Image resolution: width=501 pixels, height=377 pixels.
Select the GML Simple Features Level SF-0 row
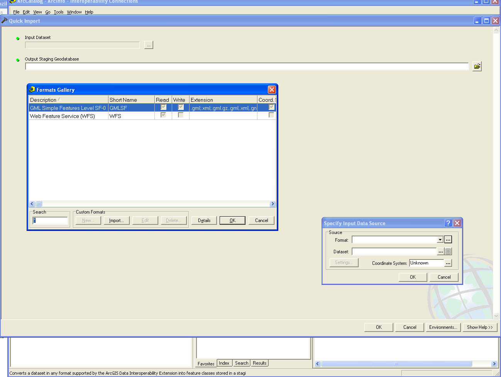point(152,108)
